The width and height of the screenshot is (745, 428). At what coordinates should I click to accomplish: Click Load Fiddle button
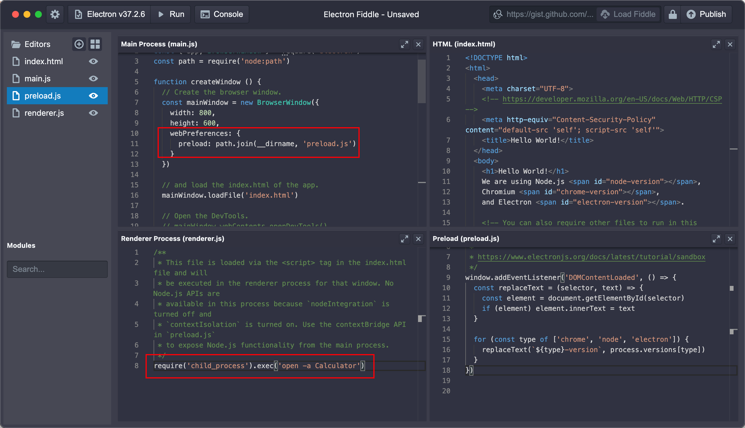628,14
